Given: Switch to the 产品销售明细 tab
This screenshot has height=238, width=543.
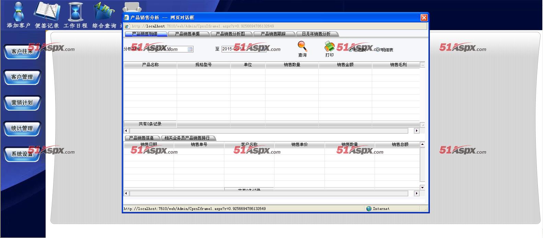Looking at the screenshot, I should 145,34.
